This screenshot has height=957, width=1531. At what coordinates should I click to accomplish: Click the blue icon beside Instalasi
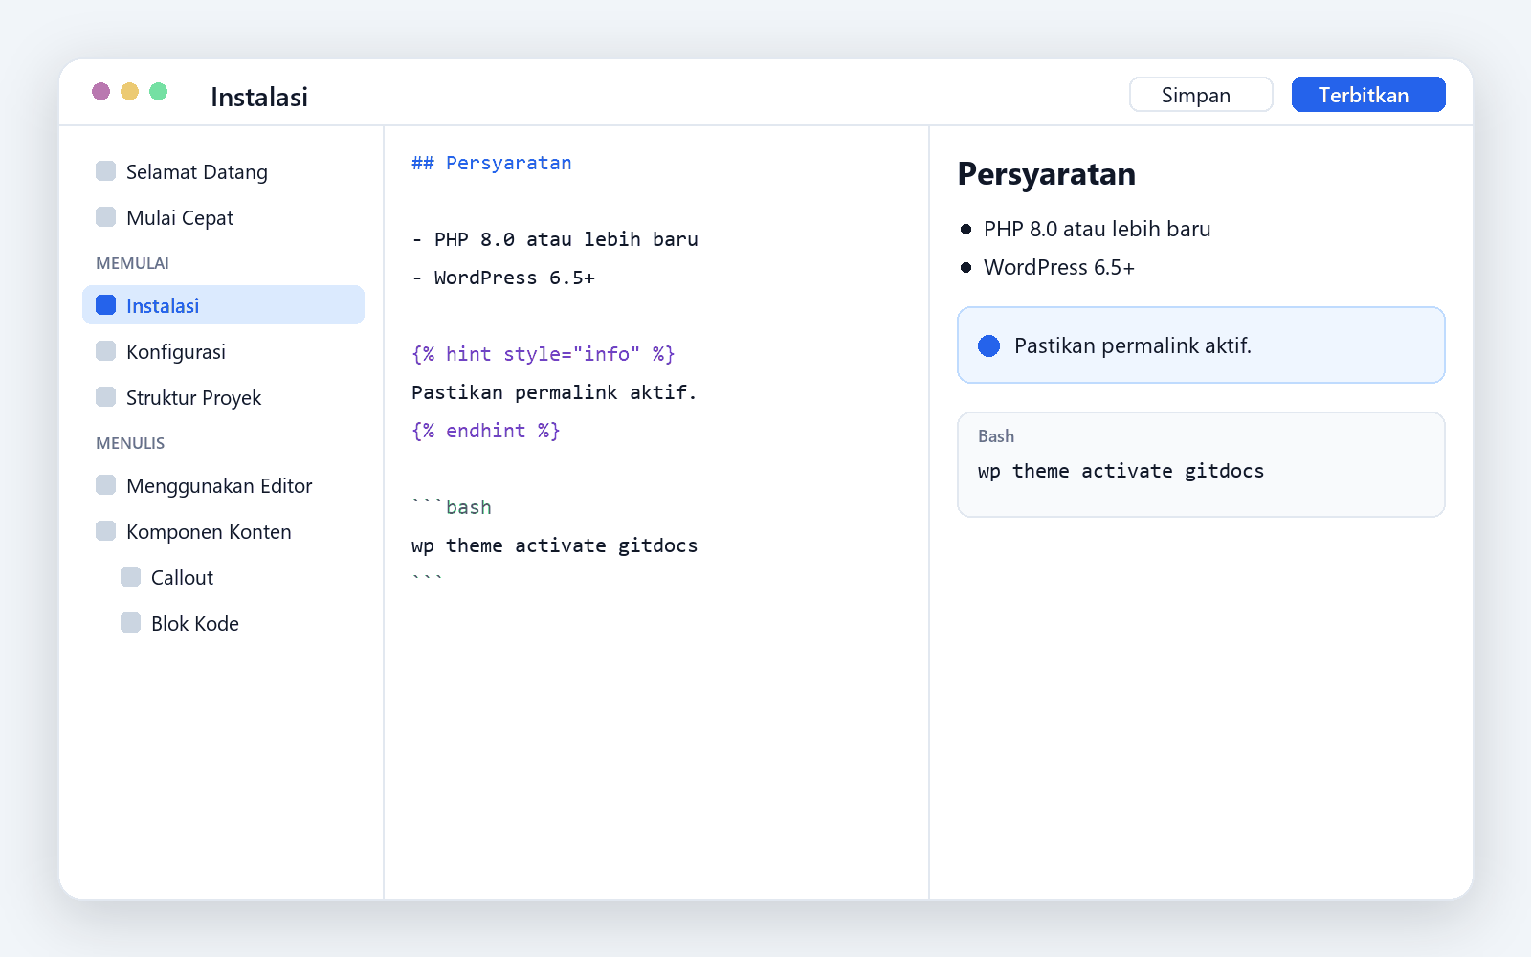click(106, 305)
